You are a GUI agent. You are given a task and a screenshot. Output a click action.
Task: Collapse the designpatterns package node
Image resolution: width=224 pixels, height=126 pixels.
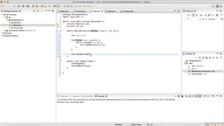[x=7, y=20]
